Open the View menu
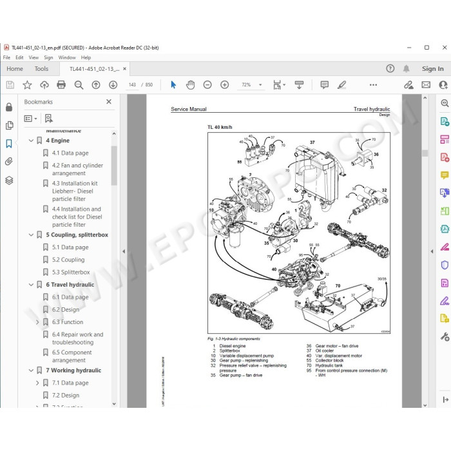 coord(34,57)
